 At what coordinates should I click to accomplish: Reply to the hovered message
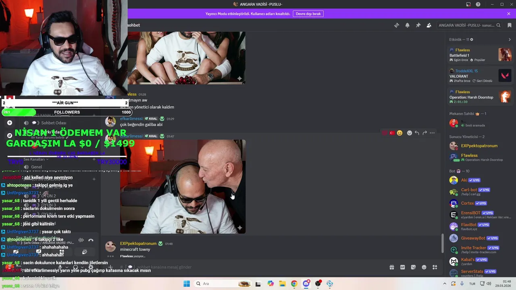click(x=417, y=133)
